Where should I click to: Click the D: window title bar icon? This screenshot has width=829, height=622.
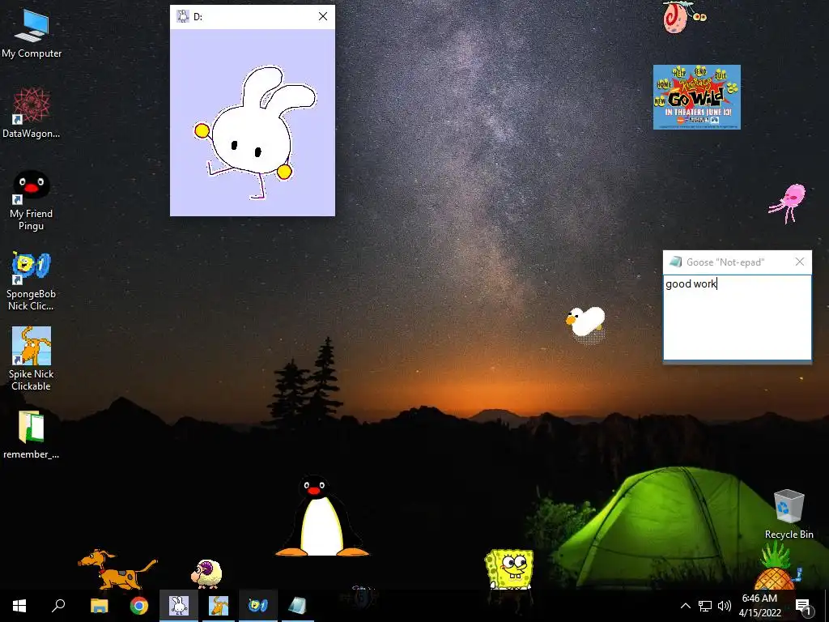coord(183,16)
